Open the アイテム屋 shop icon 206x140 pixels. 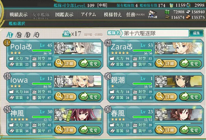click(153, 14)
